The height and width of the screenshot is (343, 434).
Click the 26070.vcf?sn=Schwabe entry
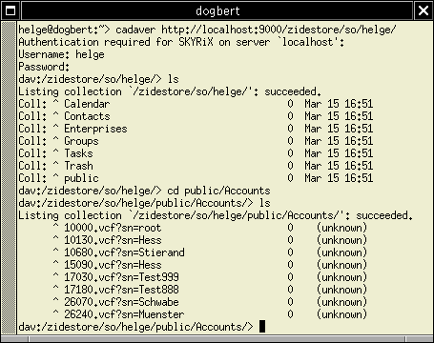pyautogui.click(x=121, y=302)
